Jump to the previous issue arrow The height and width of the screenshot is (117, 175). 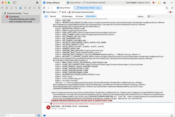pyautogui.click(x=168, y=12)
